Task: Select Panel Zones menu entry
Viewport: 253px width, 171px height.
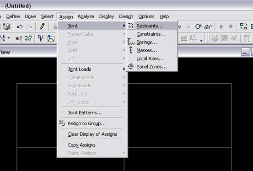Action: (152, 67)
